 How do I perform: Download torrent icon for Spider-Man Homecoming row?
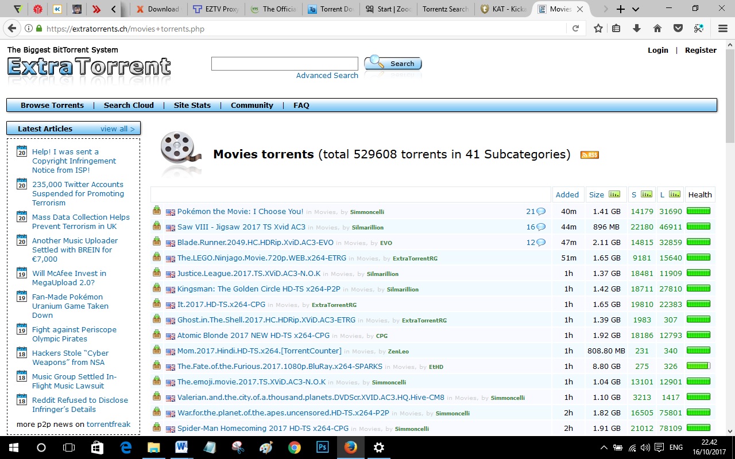[157, 427]
